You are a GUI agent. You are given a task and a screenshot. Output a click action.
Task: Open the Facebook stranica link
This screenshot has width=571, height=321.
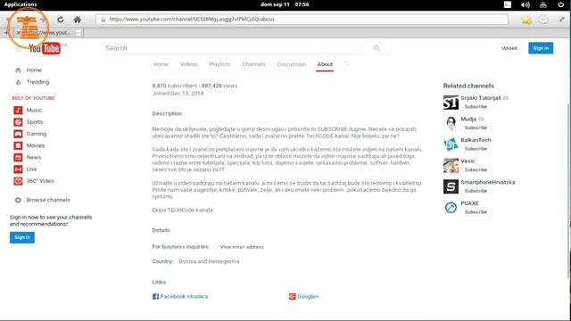[x=184, y=297]
